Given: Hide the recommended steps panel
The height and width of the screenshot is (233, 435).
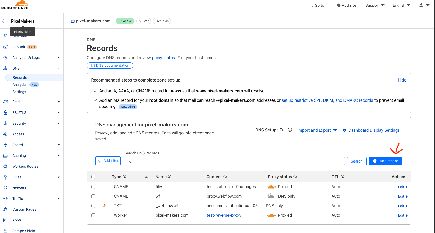Looking at the screenshot, I should click(402, 80).
